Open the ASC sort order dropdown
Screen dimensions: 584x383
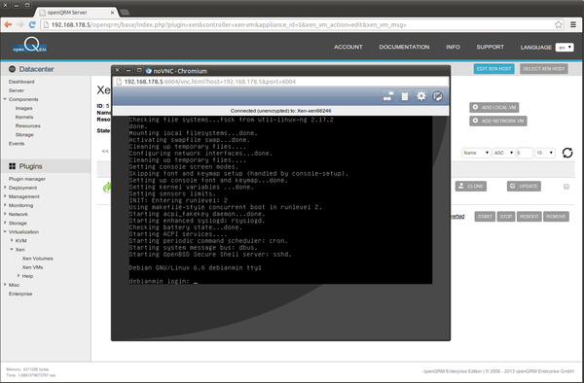[504, 153]
